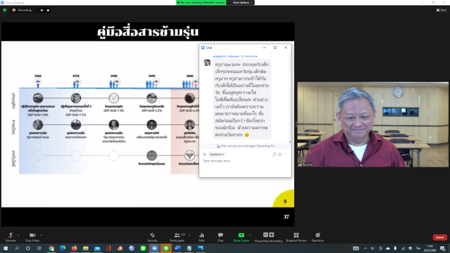450x253 pixels.
Task: Open View Options dropdown
Action: pos(242,3)
